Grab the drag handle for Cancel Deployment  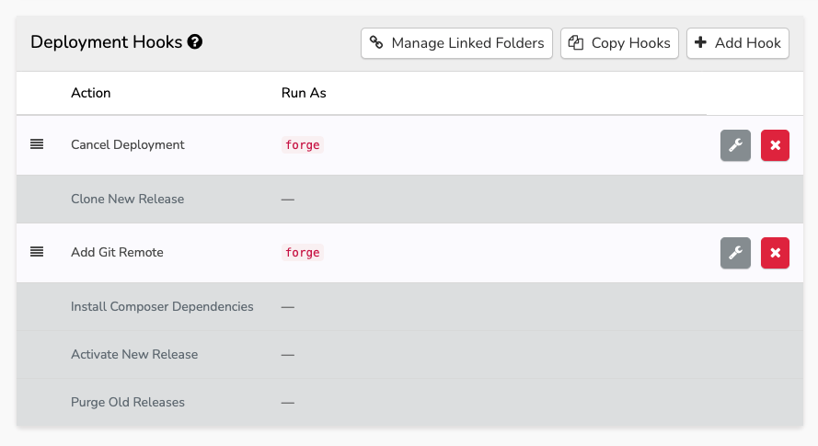click(x=37, y=144)
